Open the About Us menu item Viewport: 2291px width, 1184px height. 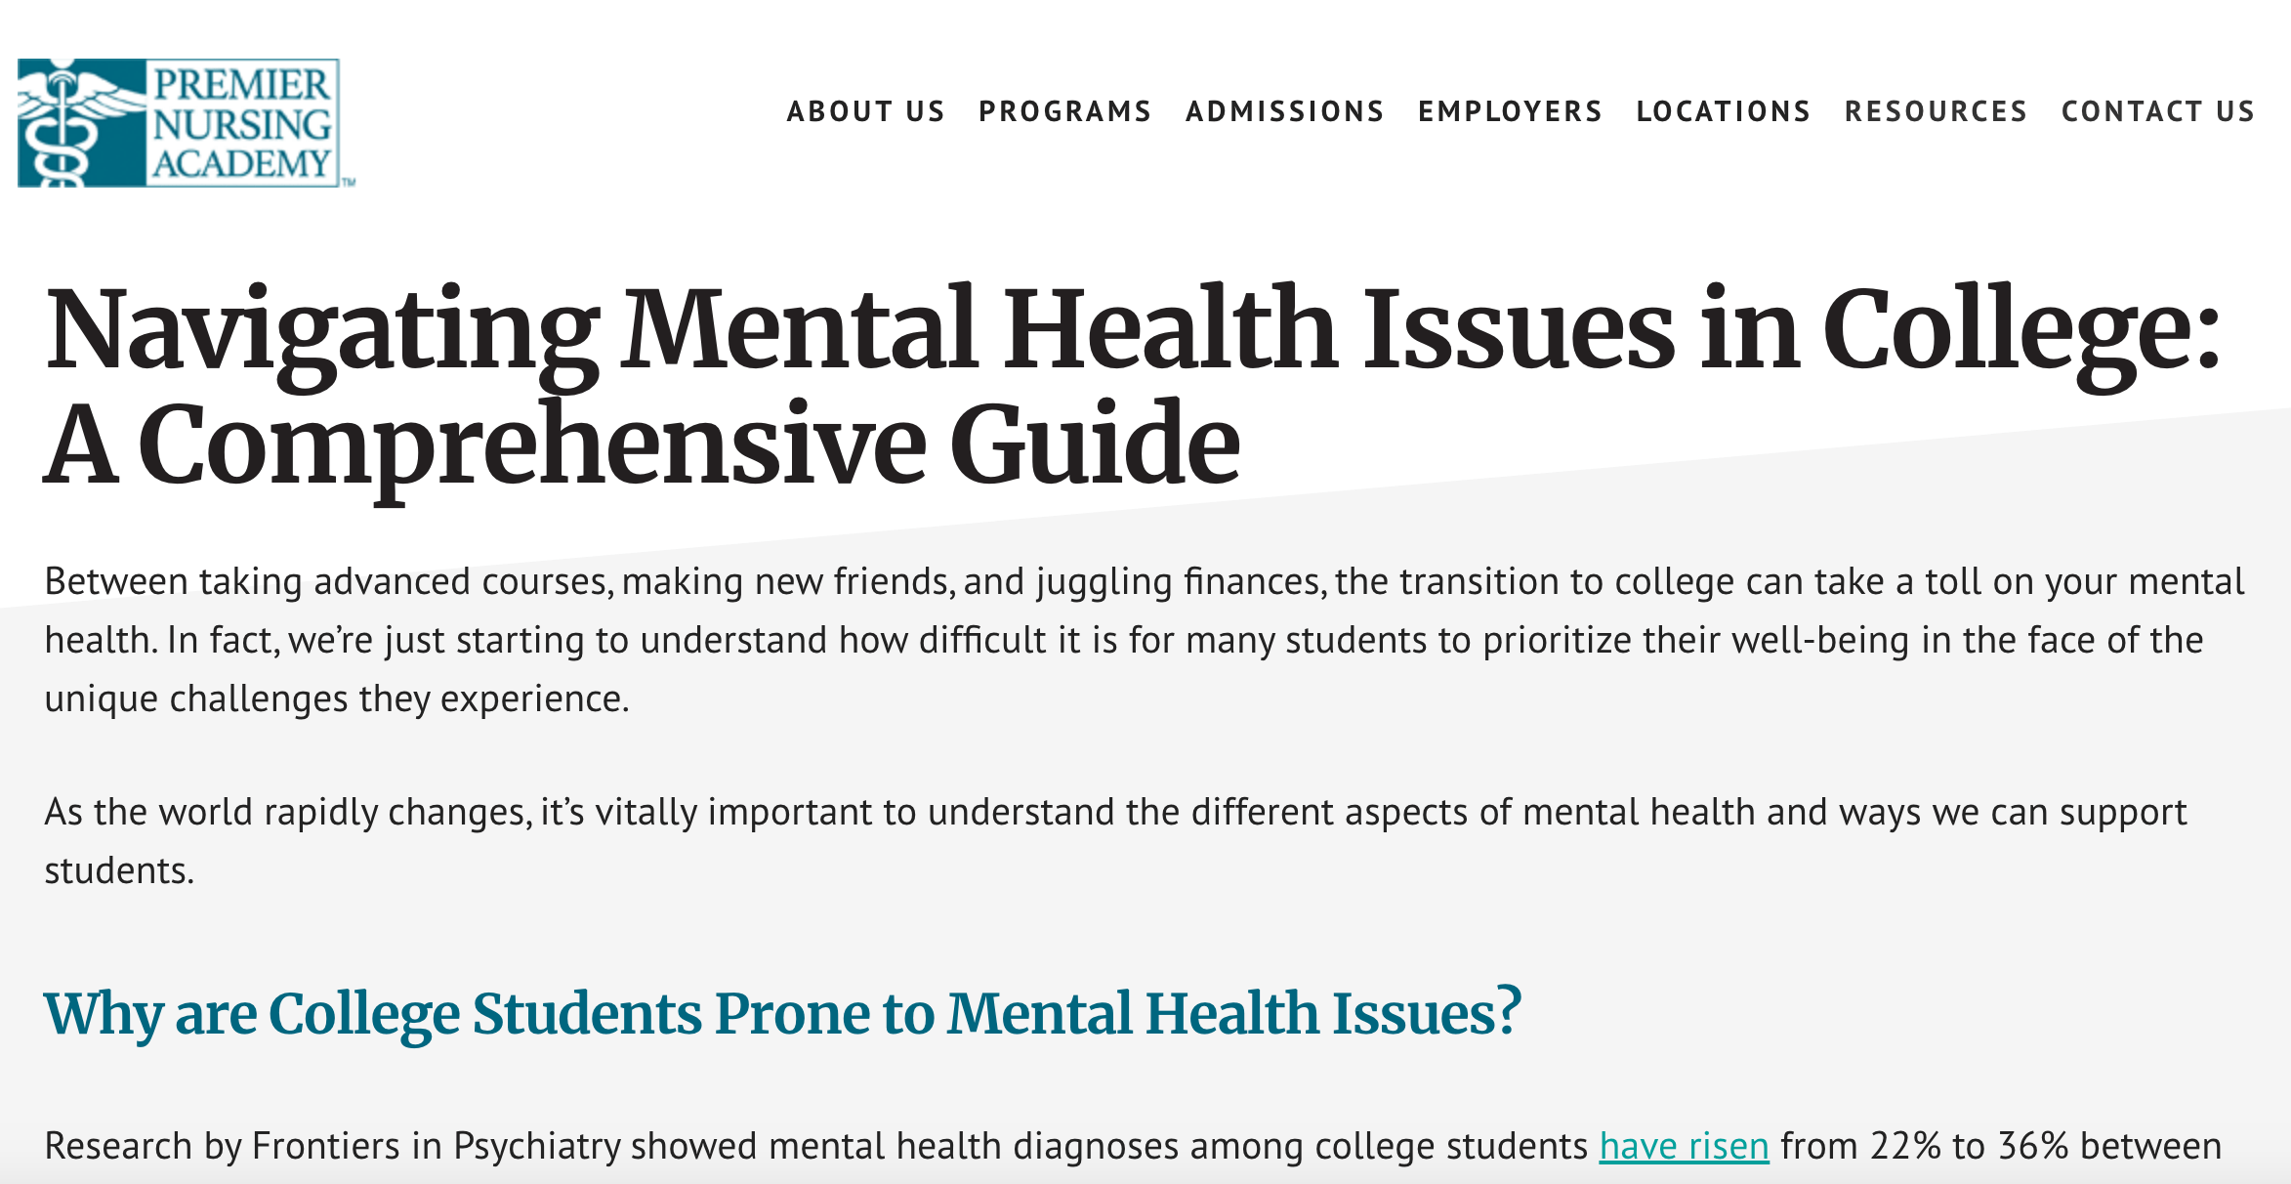pyautogui.click(x=866, y=111)
